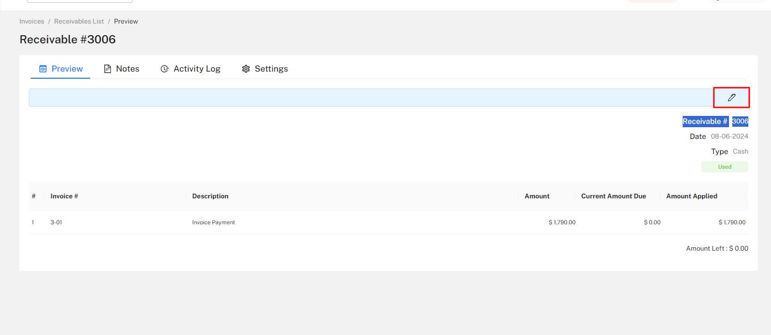Viewport: 771px width, 335px height.
Task: Click the Amount Left total text
Action: (717, 248)
